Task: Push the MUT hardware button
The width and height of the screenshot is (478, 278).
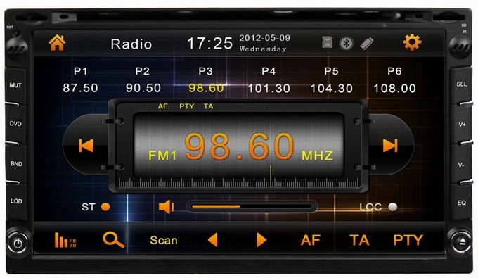Action: [15, 85]
